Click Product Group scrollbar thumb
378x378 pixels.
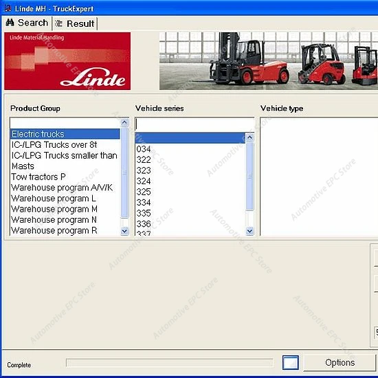pos(124,173)
